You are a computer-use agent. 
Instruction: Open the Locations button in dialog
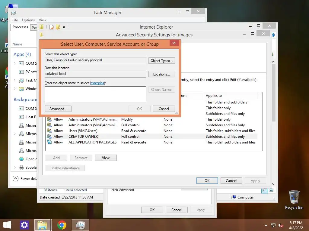click(x=161, y=74)
